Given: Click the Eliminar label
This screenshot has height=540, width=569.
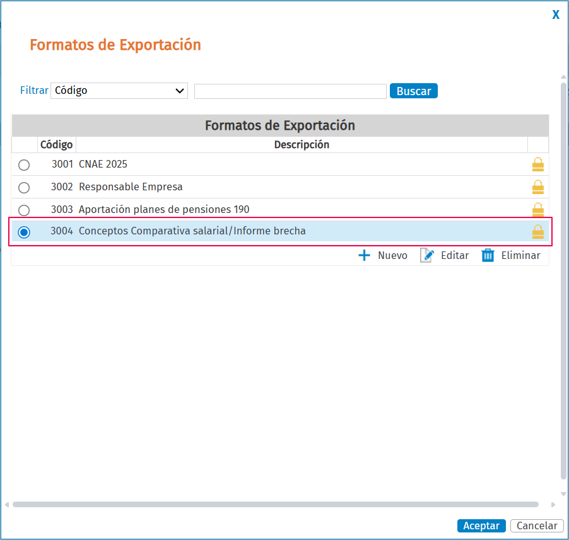Looking at the screenshot, I should 520,255.
